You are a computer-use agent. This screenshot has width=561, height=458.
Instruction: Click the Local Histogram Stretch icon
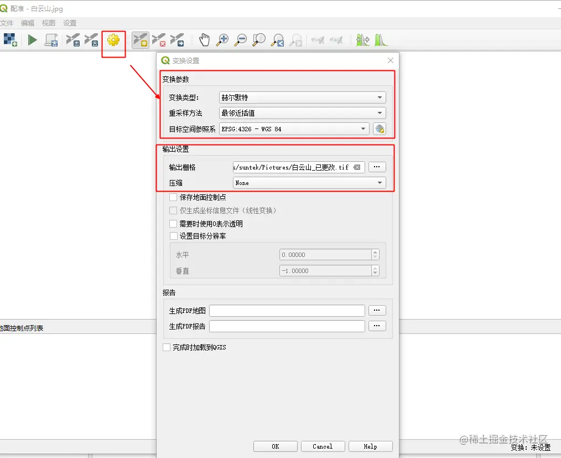pyautogui.click(x=381, y=40)
